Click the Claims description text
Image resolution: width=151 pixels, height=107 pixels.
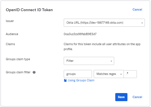pos(102,47)
